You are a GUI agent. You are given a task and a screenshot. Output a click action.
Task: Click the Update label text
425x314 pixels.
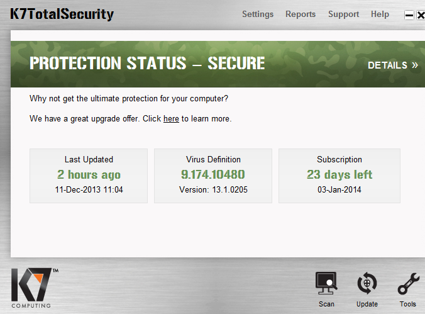367,304
